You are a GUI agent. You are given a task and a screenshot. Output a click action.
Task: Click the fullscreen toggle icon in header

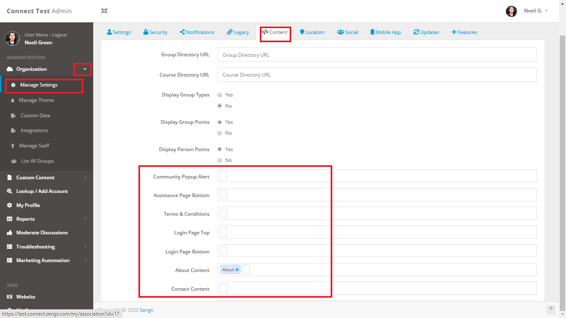tap(104, 11)
